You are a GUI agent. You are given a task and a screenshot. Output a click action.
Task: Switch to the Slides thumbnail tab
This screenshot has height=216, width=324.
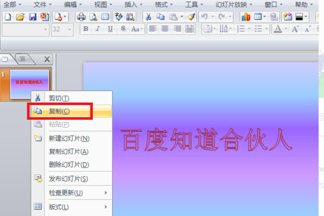[6, 59]
